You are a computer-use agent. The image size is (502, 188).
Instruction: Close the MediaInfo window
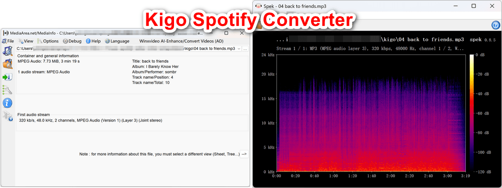242,33
